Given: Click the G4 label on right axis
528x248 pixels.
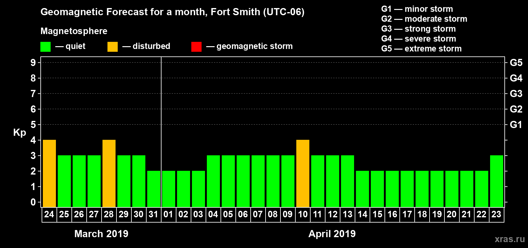Looking at the screenshot, I should point(516,78).
